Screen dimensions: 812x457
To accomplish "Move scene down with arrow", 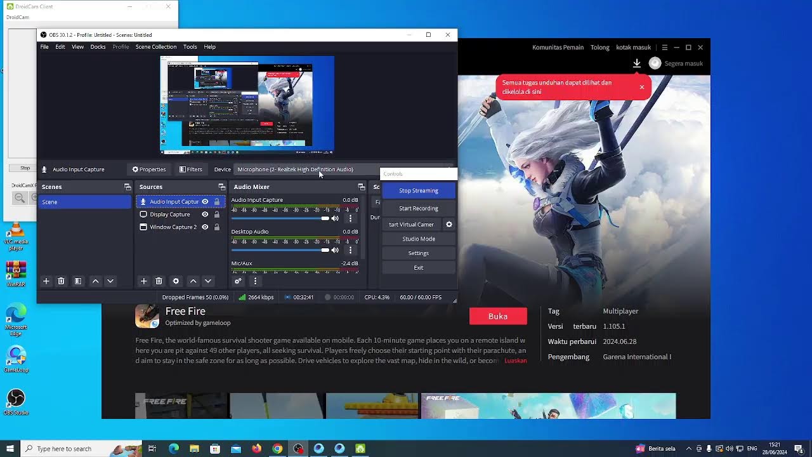I will (x=110, y=281).
